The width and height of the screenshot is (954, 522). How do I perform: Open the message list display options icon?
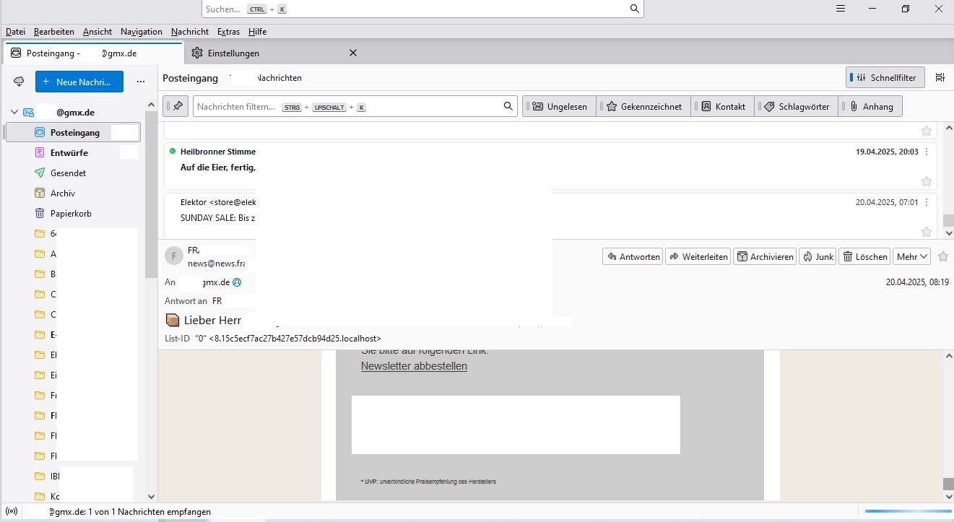coord(940,77)
